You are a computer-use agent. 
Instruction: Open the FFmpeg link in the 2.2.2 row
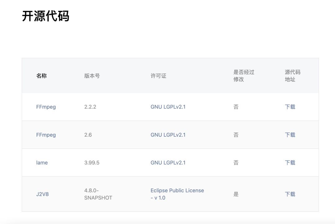click(46, 107)
